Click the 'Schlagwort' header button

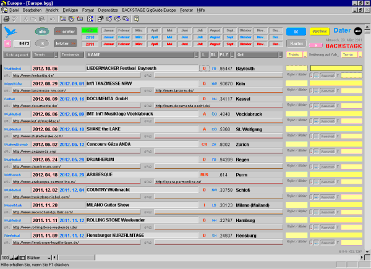[x=17, y=54]
